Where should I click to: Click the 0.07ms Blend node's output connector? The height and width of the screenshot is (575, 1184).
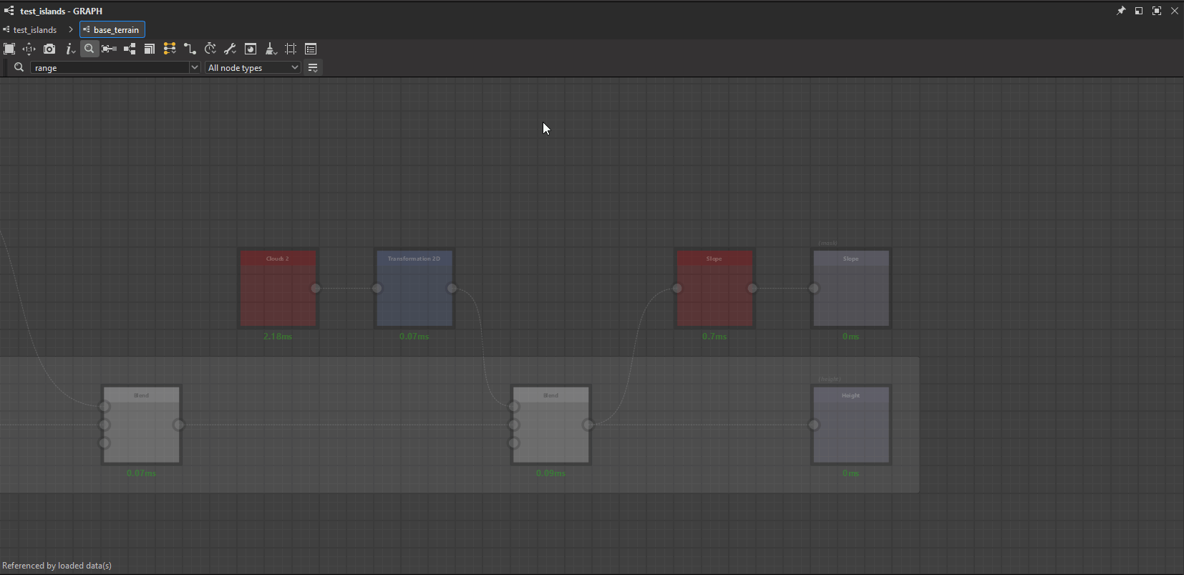point(179,425)
